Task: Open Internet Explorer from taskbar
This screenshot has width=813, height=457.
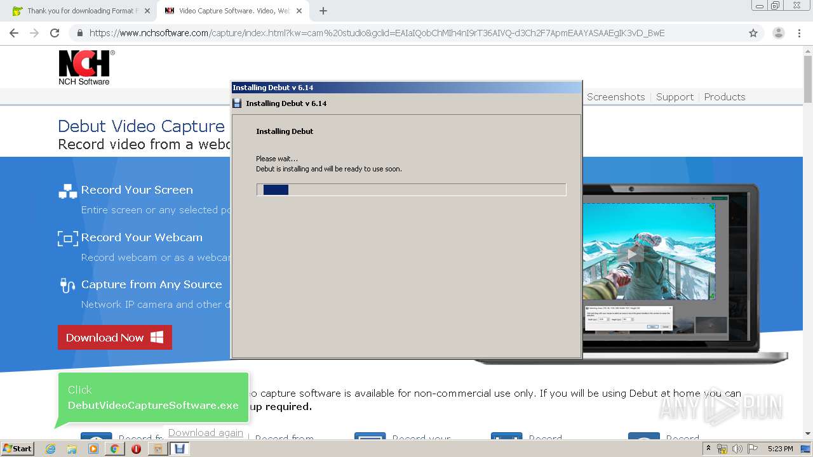Action: coord(50,449)
